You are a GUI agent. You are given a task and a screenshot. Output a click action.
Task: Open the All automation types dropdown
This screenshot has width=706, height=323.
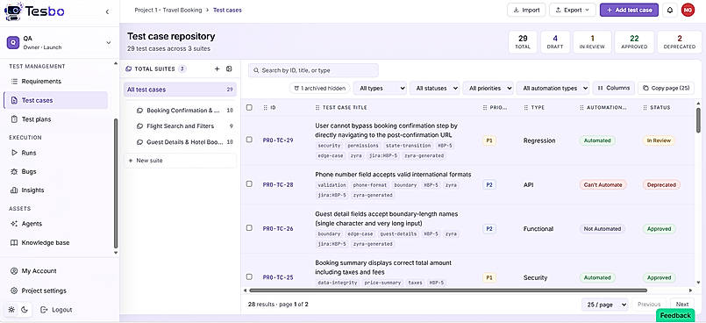pyautogui.click(x=553, y=89)
